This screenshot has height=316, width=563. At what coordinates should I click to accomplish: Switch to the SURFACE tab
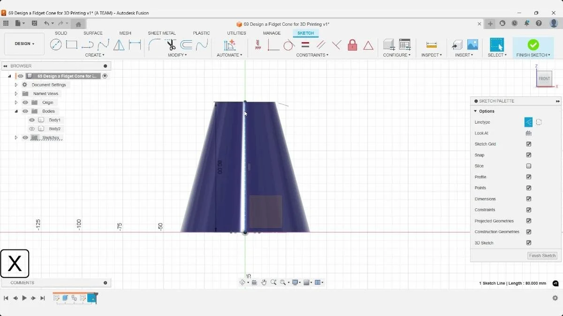93,33
